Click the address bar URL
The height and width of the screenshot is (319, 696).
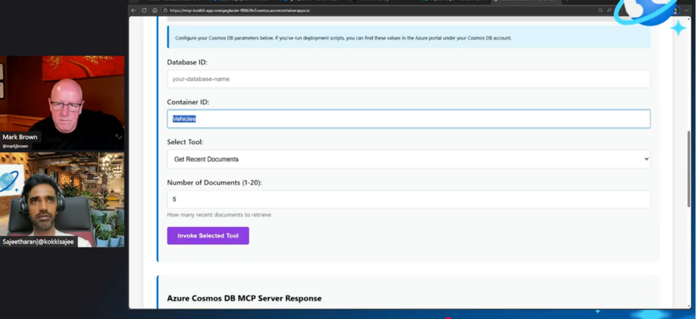tap(239, 10)
